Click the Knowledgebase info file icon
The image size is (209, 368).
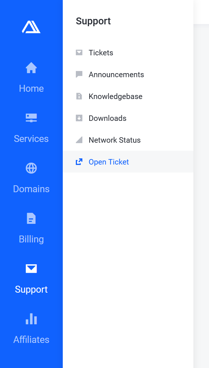tap(79, 96)
